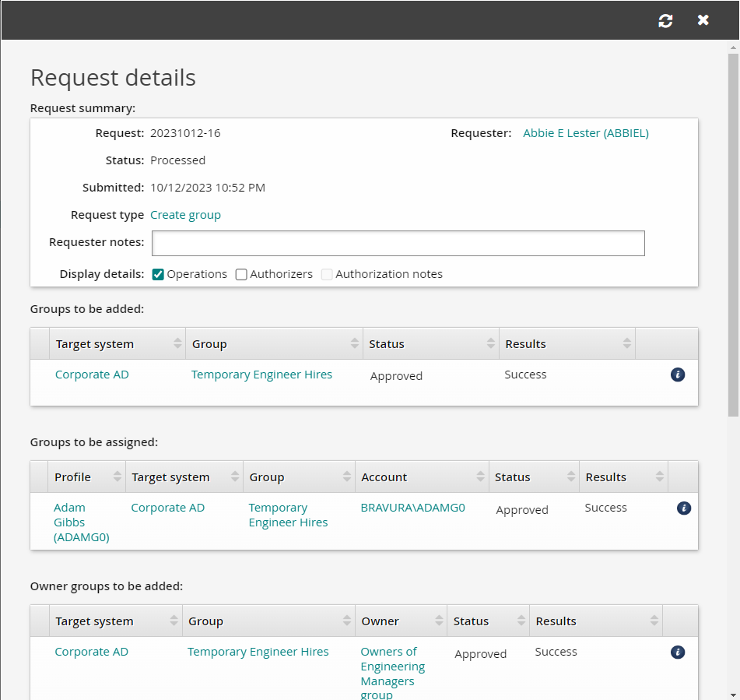This screenshot has height=700, width=740.
Task: Click into the Requester notes field
Action: 398,243
